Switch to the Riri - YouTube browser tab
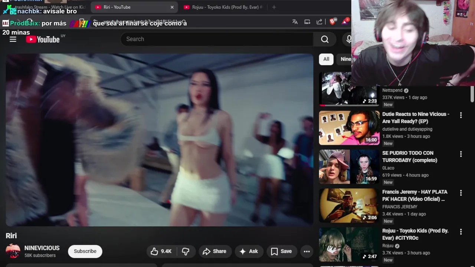 tap(133, 7)
